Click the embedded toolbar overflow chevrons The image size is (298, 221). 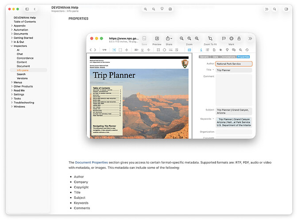click(250, 38)
